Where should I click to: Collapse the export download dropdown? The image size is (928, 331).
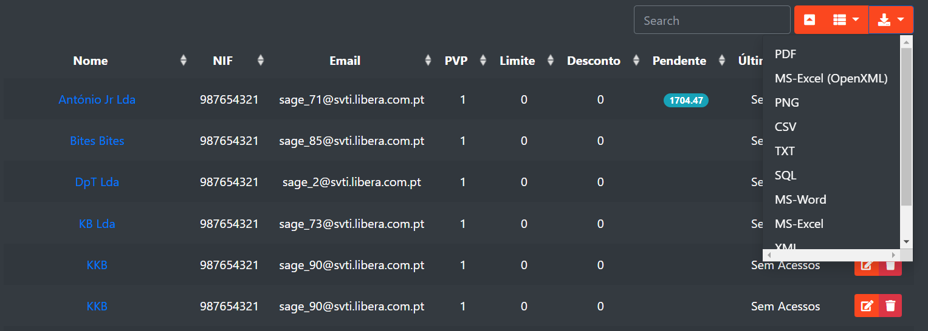point(891,20)
